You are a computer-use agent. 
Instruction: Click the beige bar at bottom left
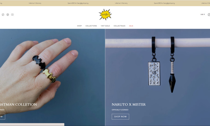[x=32, y=124]
